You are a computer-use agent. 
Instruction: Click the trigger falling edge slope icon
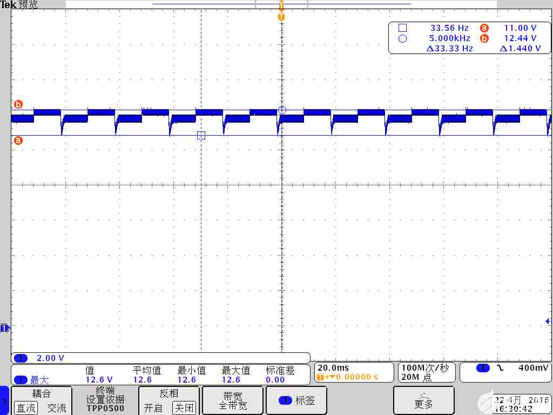(x=500, y=368)
